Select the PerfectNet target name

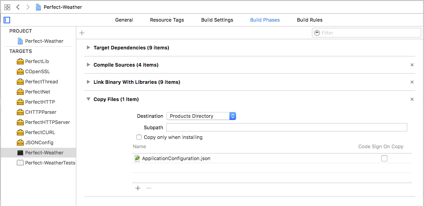[x=38, y=92]
